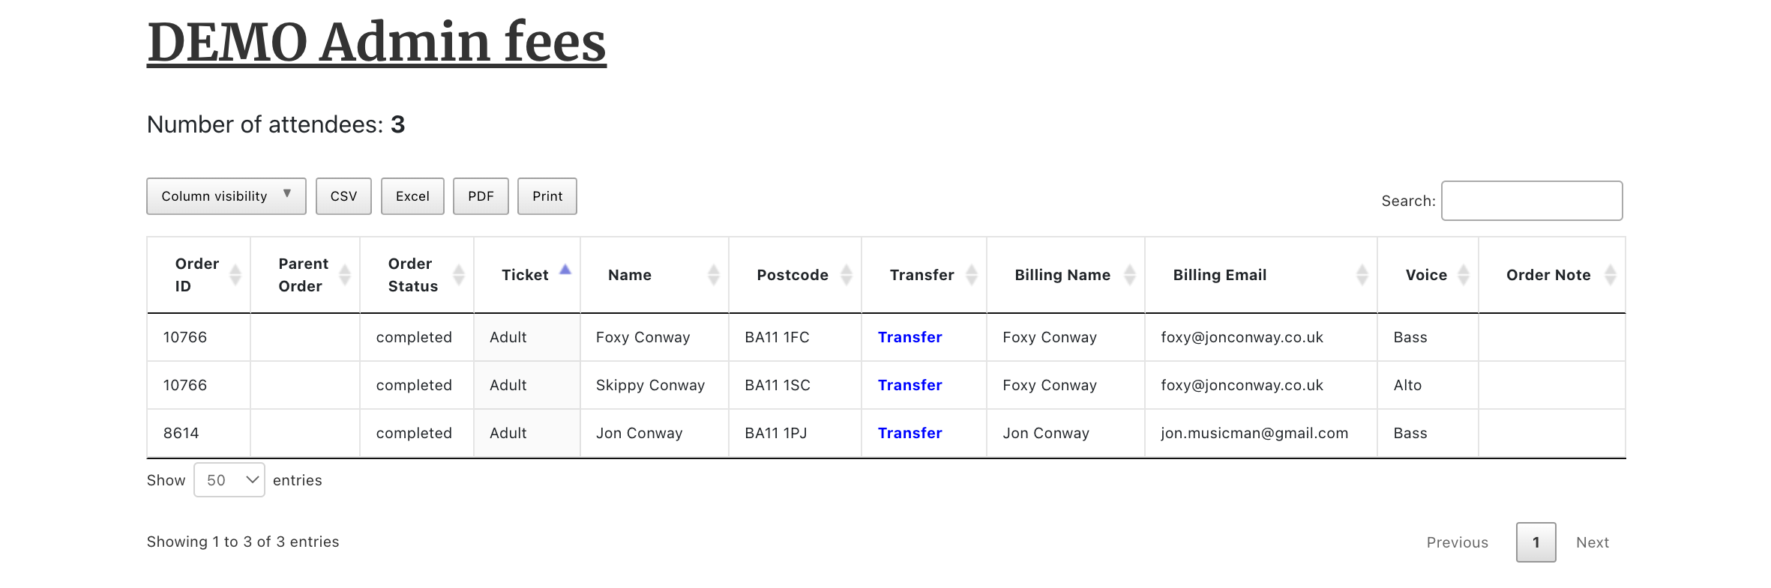Sort by Billing Name column arrows
The image size is (1771, 588).
[x=1129, y=275]
